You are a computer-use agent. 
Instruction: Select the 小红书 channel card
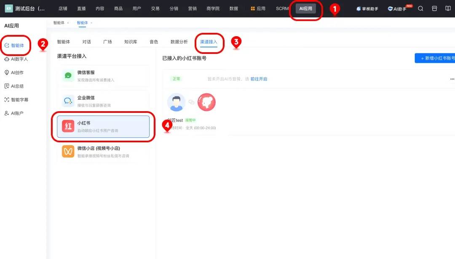(103, 126)
